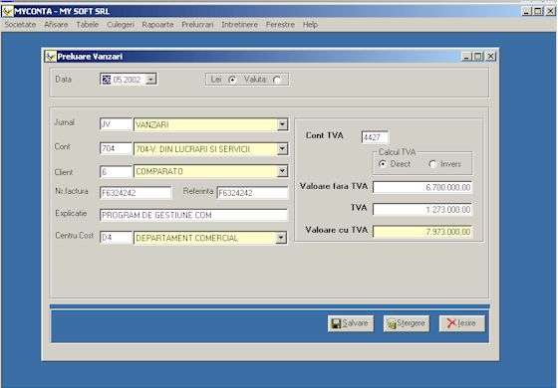The height and width of the screenshot is (388, 558).
Task: Open the Culegeri menu
Action: pos(121,25)
